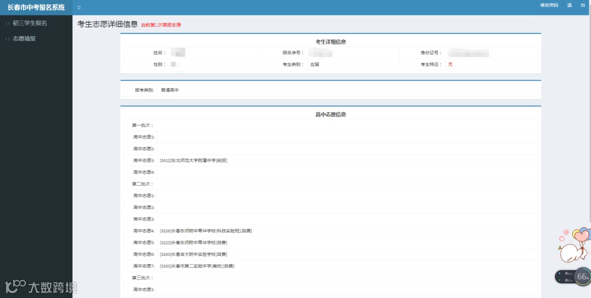Click the 考生类别 label

(293, 65)
